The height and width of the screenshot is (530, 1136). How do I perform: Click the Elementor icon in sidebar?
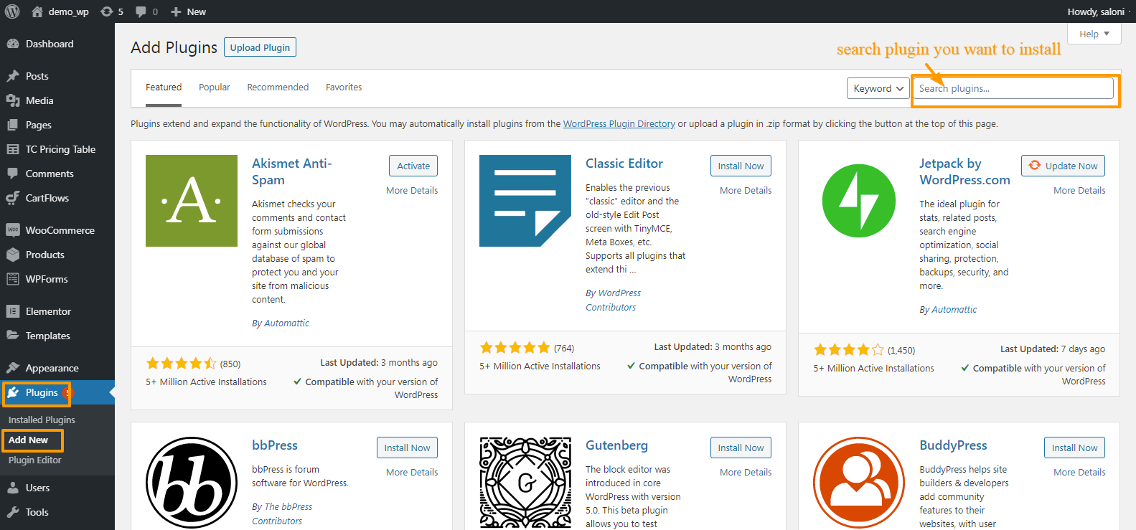(x=13, y=311)
